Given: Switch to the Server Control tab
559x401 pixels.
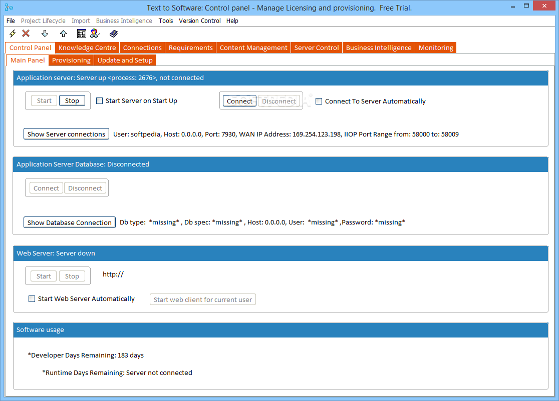Looking at the screenshot, I should coord(317,47).
